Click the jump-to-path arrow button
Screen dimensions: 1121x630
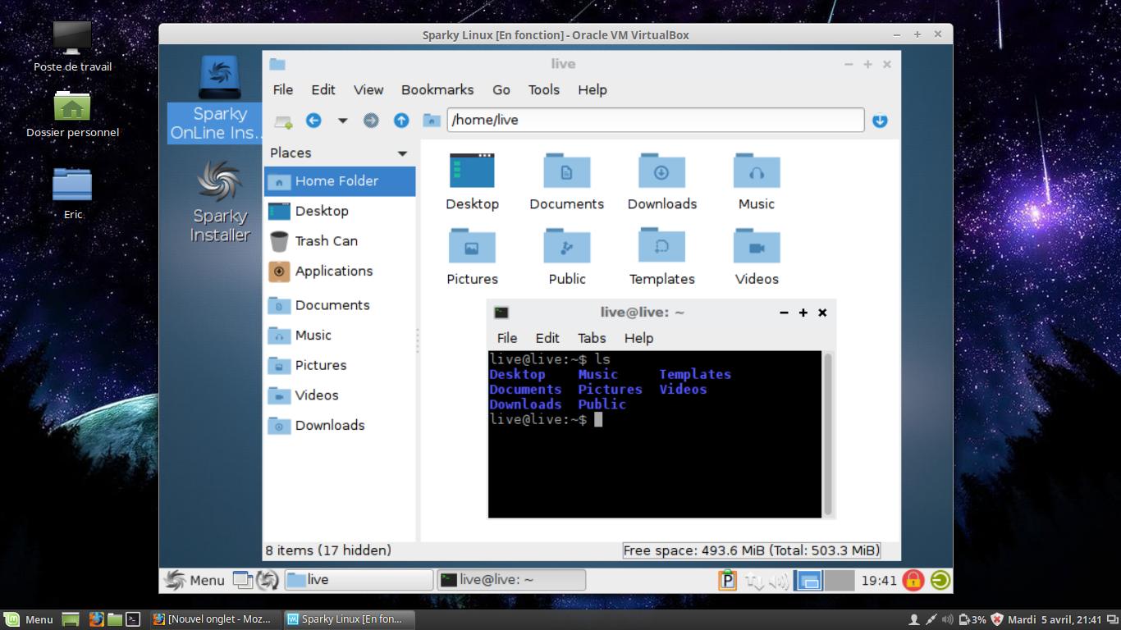coord(880,121)
